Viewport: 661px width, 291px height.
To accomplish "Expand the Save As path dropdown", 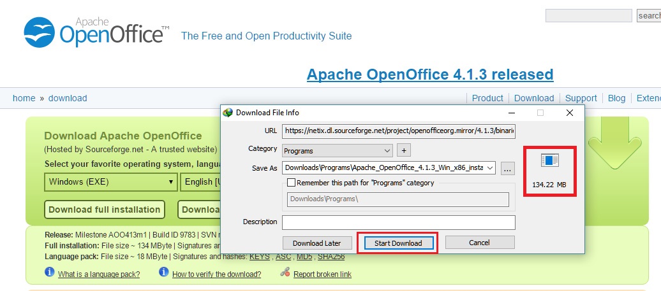I will (x=490, y=168).
